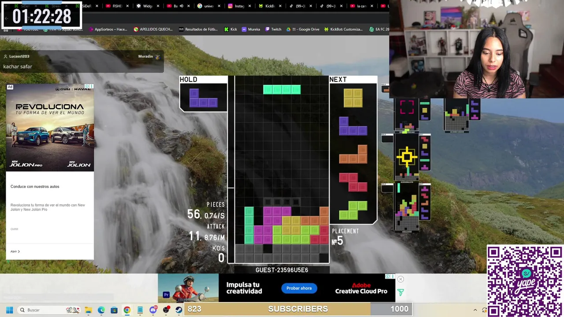Click the ATTACK 11 counter
Viewport: 564px width, 317px height.
[x=207, y=232]
